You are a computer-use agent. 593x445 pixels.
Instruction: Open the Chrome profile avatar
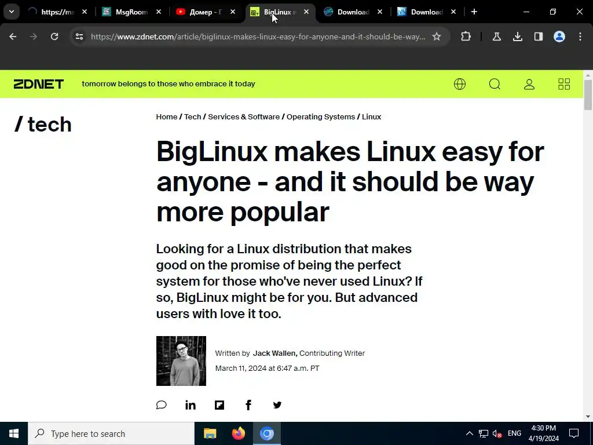click(x=559, y=37)
